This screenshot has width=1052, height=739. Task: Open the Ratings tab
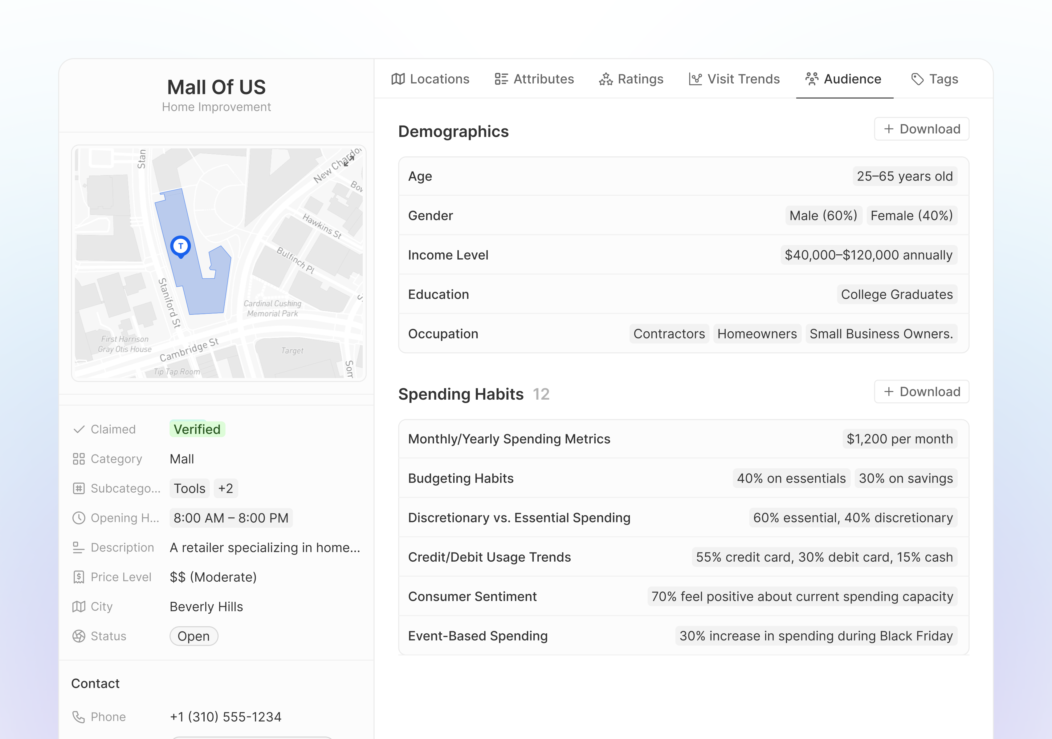[x=631, y=79]
